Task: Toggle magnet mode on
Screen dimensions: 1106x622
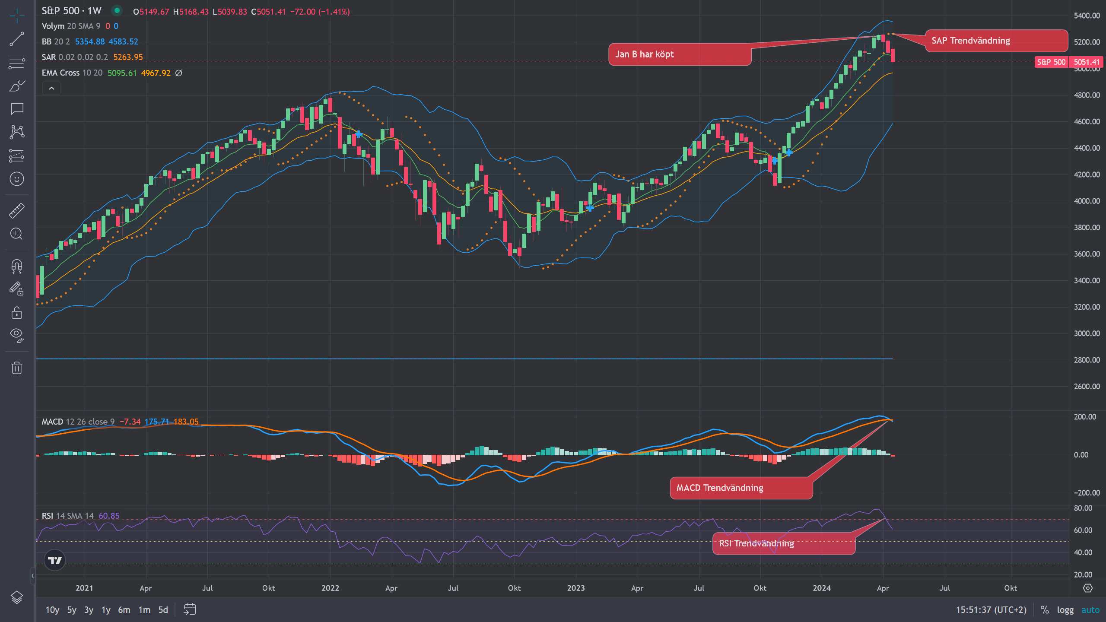Action: [x=17, y=266]
